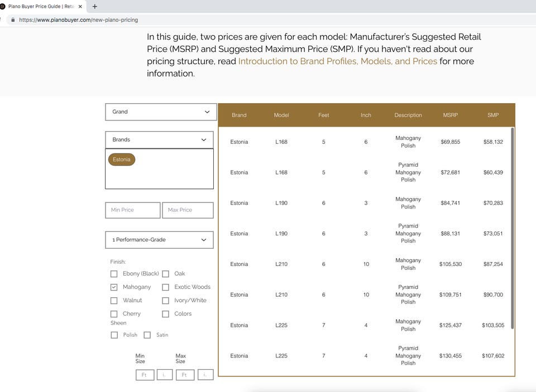Viewport: 536px width, 392px height.
Task: Click L225 model in $125,437 row
Action: click(x=281, y=325)
